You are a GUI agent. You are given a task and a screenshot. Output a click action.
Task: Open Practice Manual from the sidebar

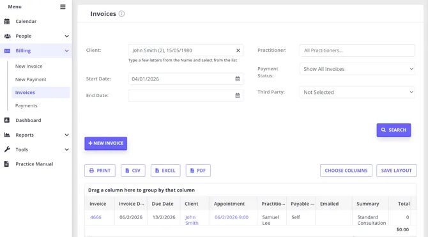pyautogui.click(x=34, y=164)
